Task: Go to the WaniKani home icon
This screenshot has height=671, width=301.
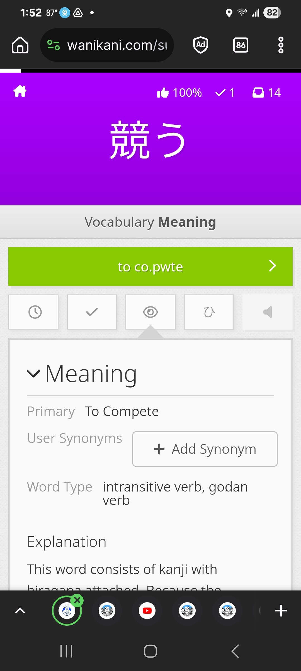Action: pyautogui.click(x=20, y=91)
